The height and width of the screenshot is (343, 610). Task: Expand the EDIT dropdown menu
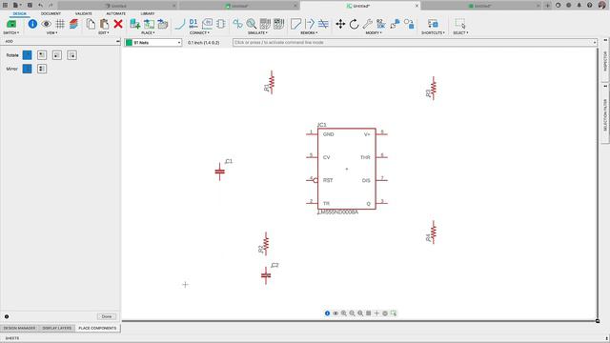(x=103, y=33)
